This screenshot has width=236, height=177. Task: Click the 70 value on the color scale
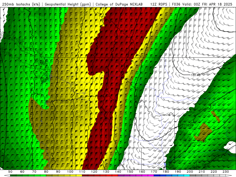(x=34, y=172)
